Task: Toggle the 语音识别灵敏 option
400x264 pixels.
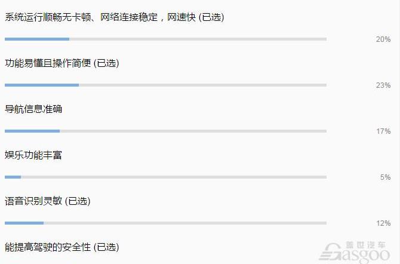Action: point(47,201)
